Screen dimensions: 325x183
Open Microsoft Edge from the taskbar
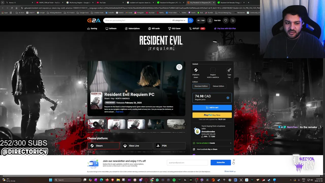coord(101,180)
